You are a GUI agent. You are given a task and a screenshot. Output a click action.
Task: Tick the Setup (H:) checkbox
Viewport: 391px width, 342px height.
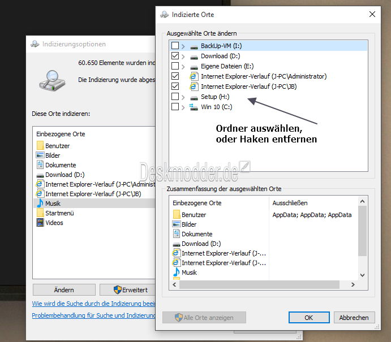tap(175, 97)
